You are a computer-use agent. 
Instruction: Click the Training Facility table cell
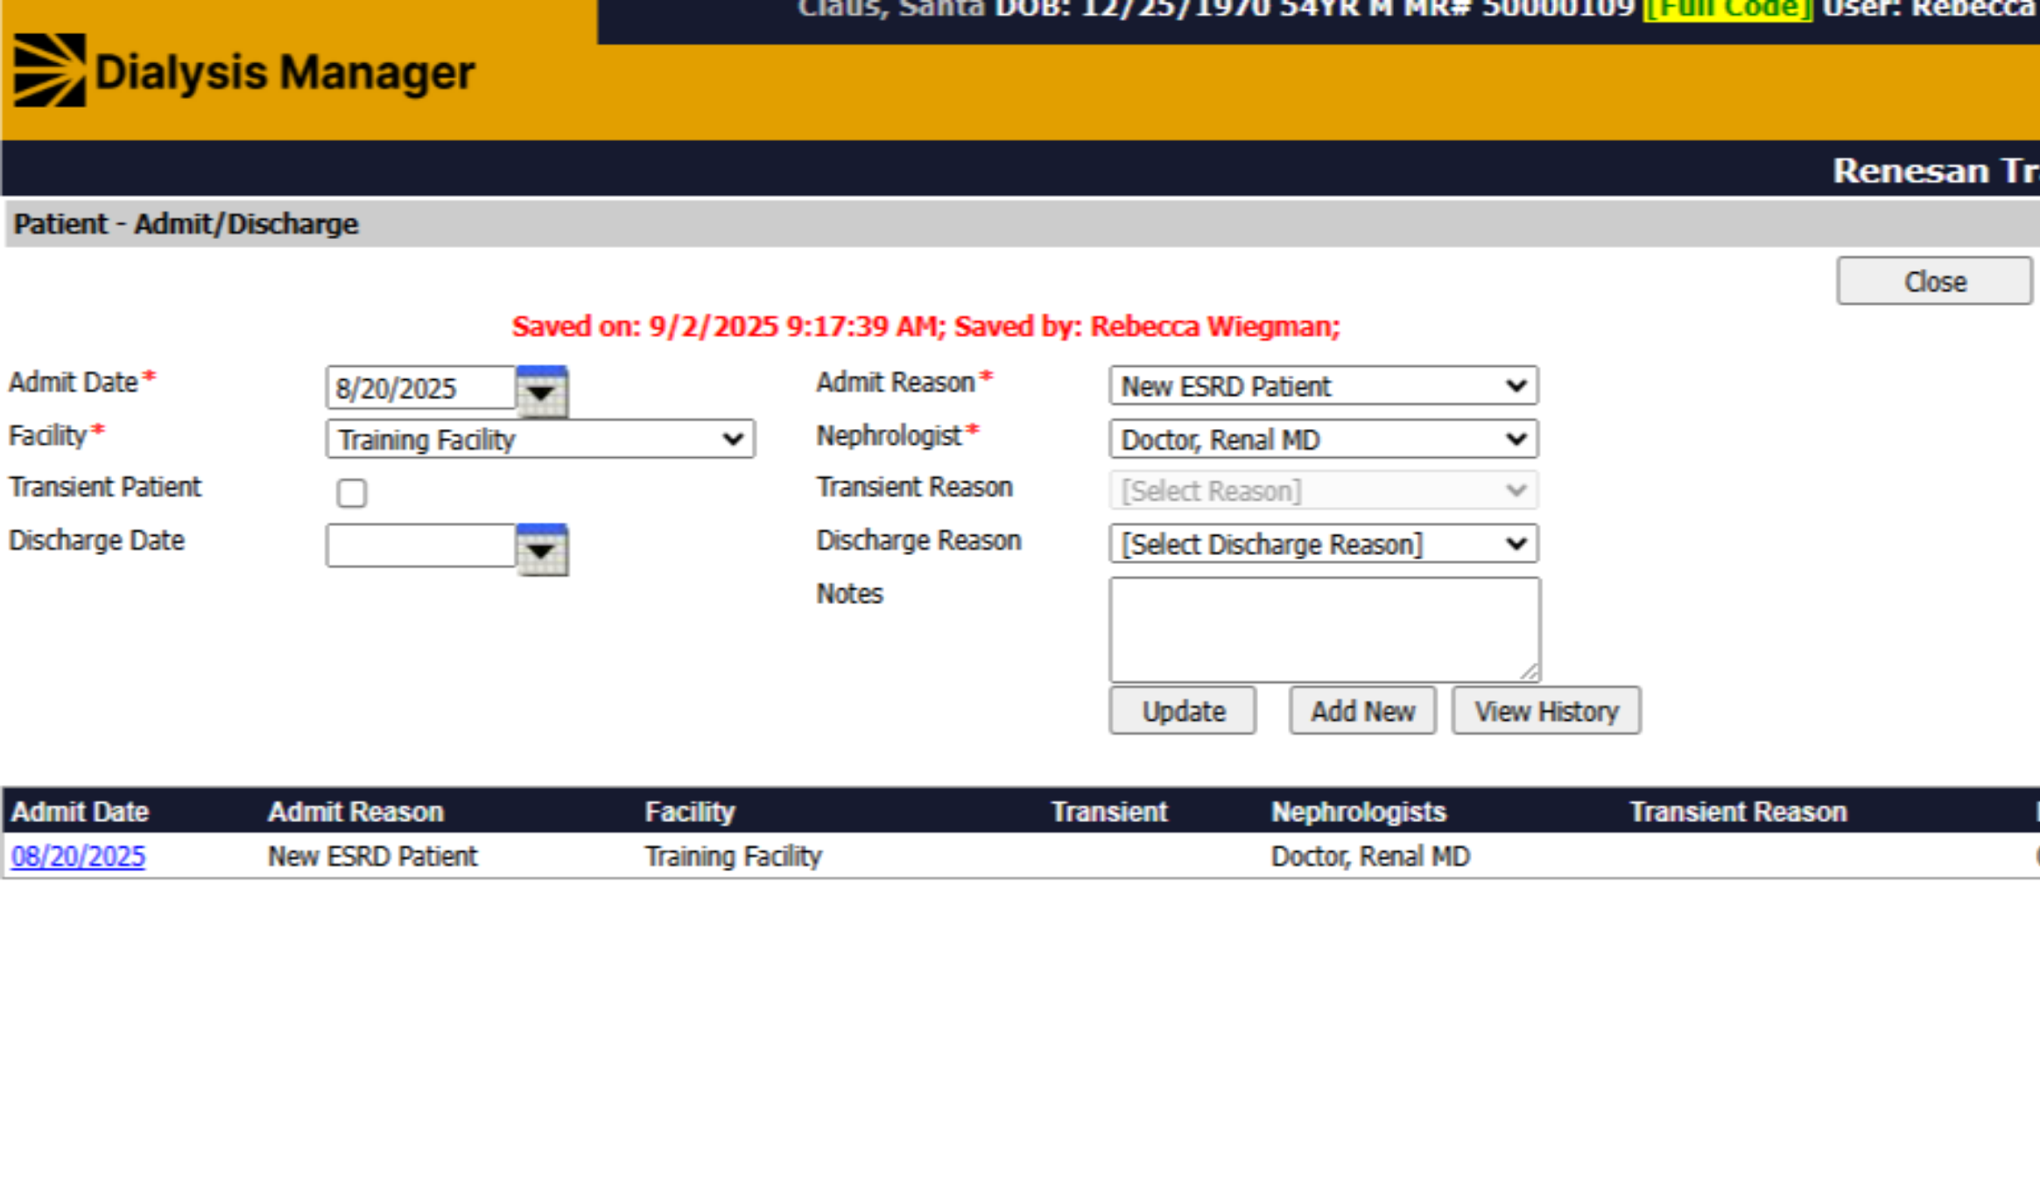coord(733,856)
